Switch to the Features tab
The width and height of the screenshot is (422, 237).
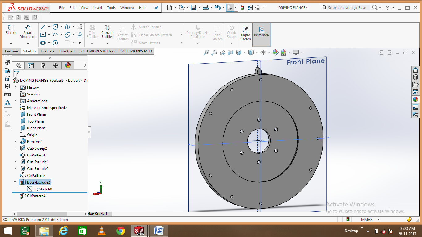pos(11,51)
